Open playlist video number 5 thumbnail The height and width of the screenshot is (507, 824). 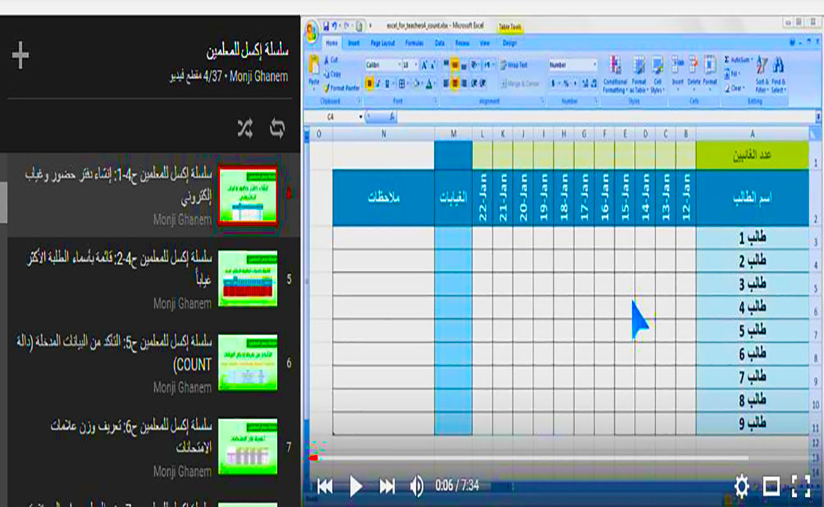(x=247, y=278)
